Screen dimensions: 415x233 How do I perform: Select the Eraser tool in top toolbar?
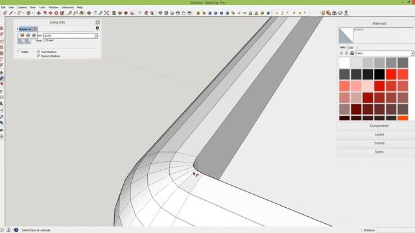click(5, 13)
